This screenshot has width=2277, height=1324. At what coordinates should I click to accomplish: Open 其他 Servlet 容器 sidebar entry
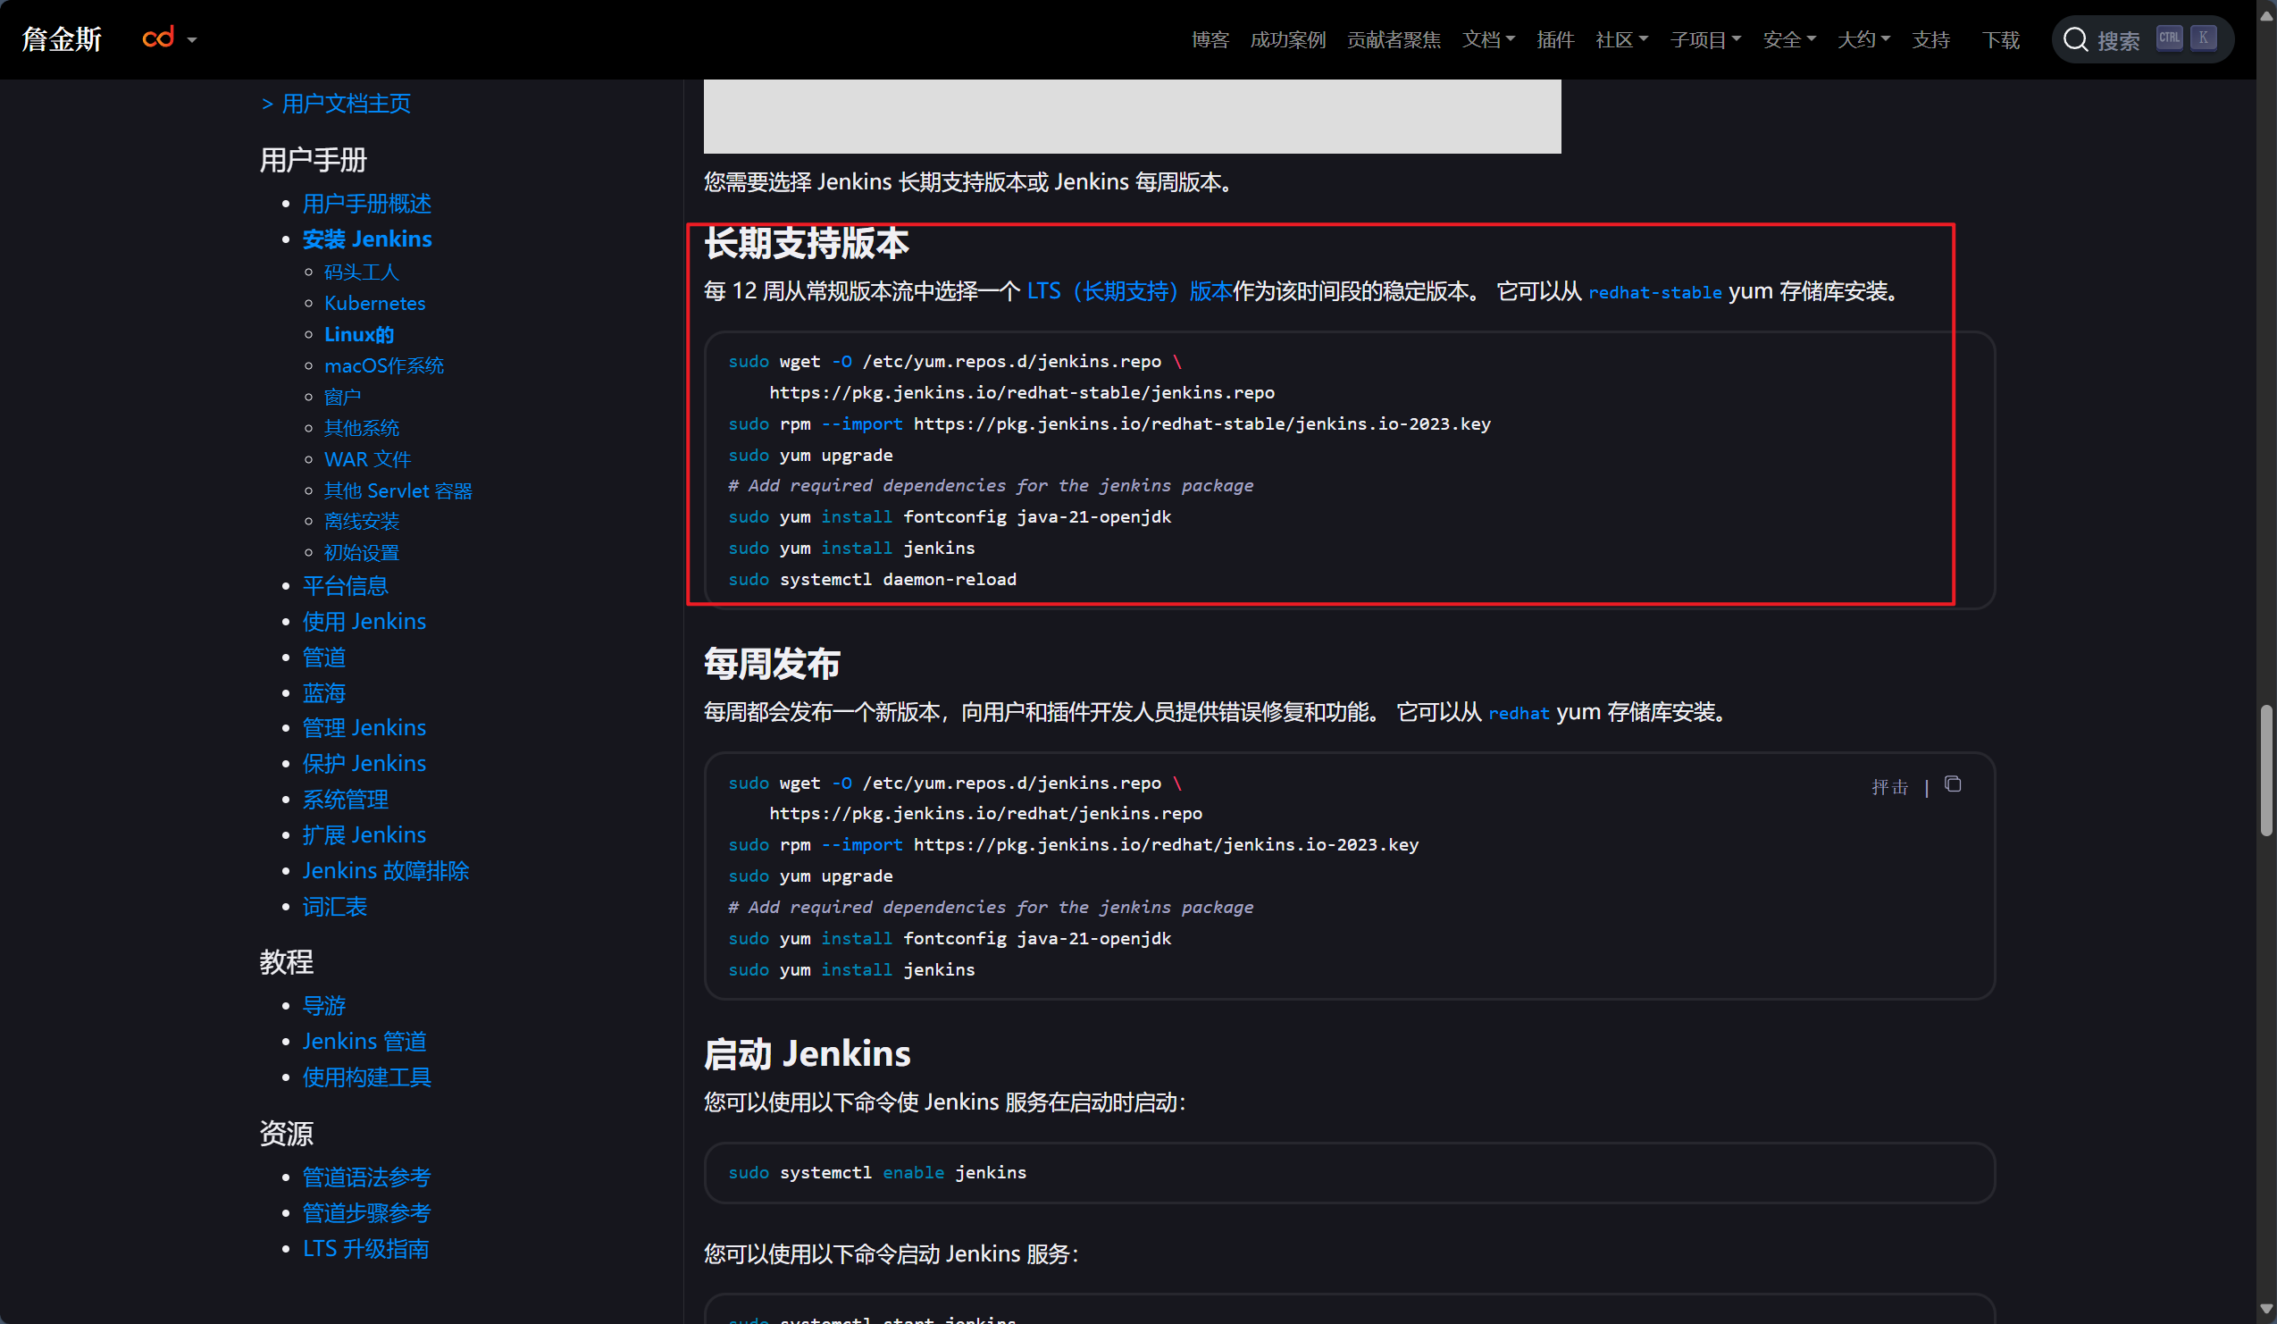(398, 490)
